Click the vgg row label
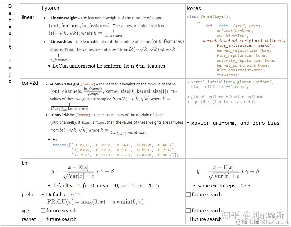Viewport: 291px width, 227px height. click(x=25, y=211)
